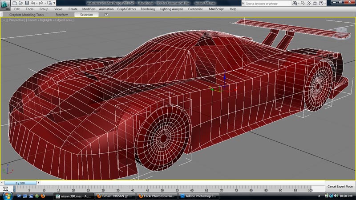Viewport: 356px width, 200px height.
Task: Switch to the Freeform ribbon tab
Action: 62,15
